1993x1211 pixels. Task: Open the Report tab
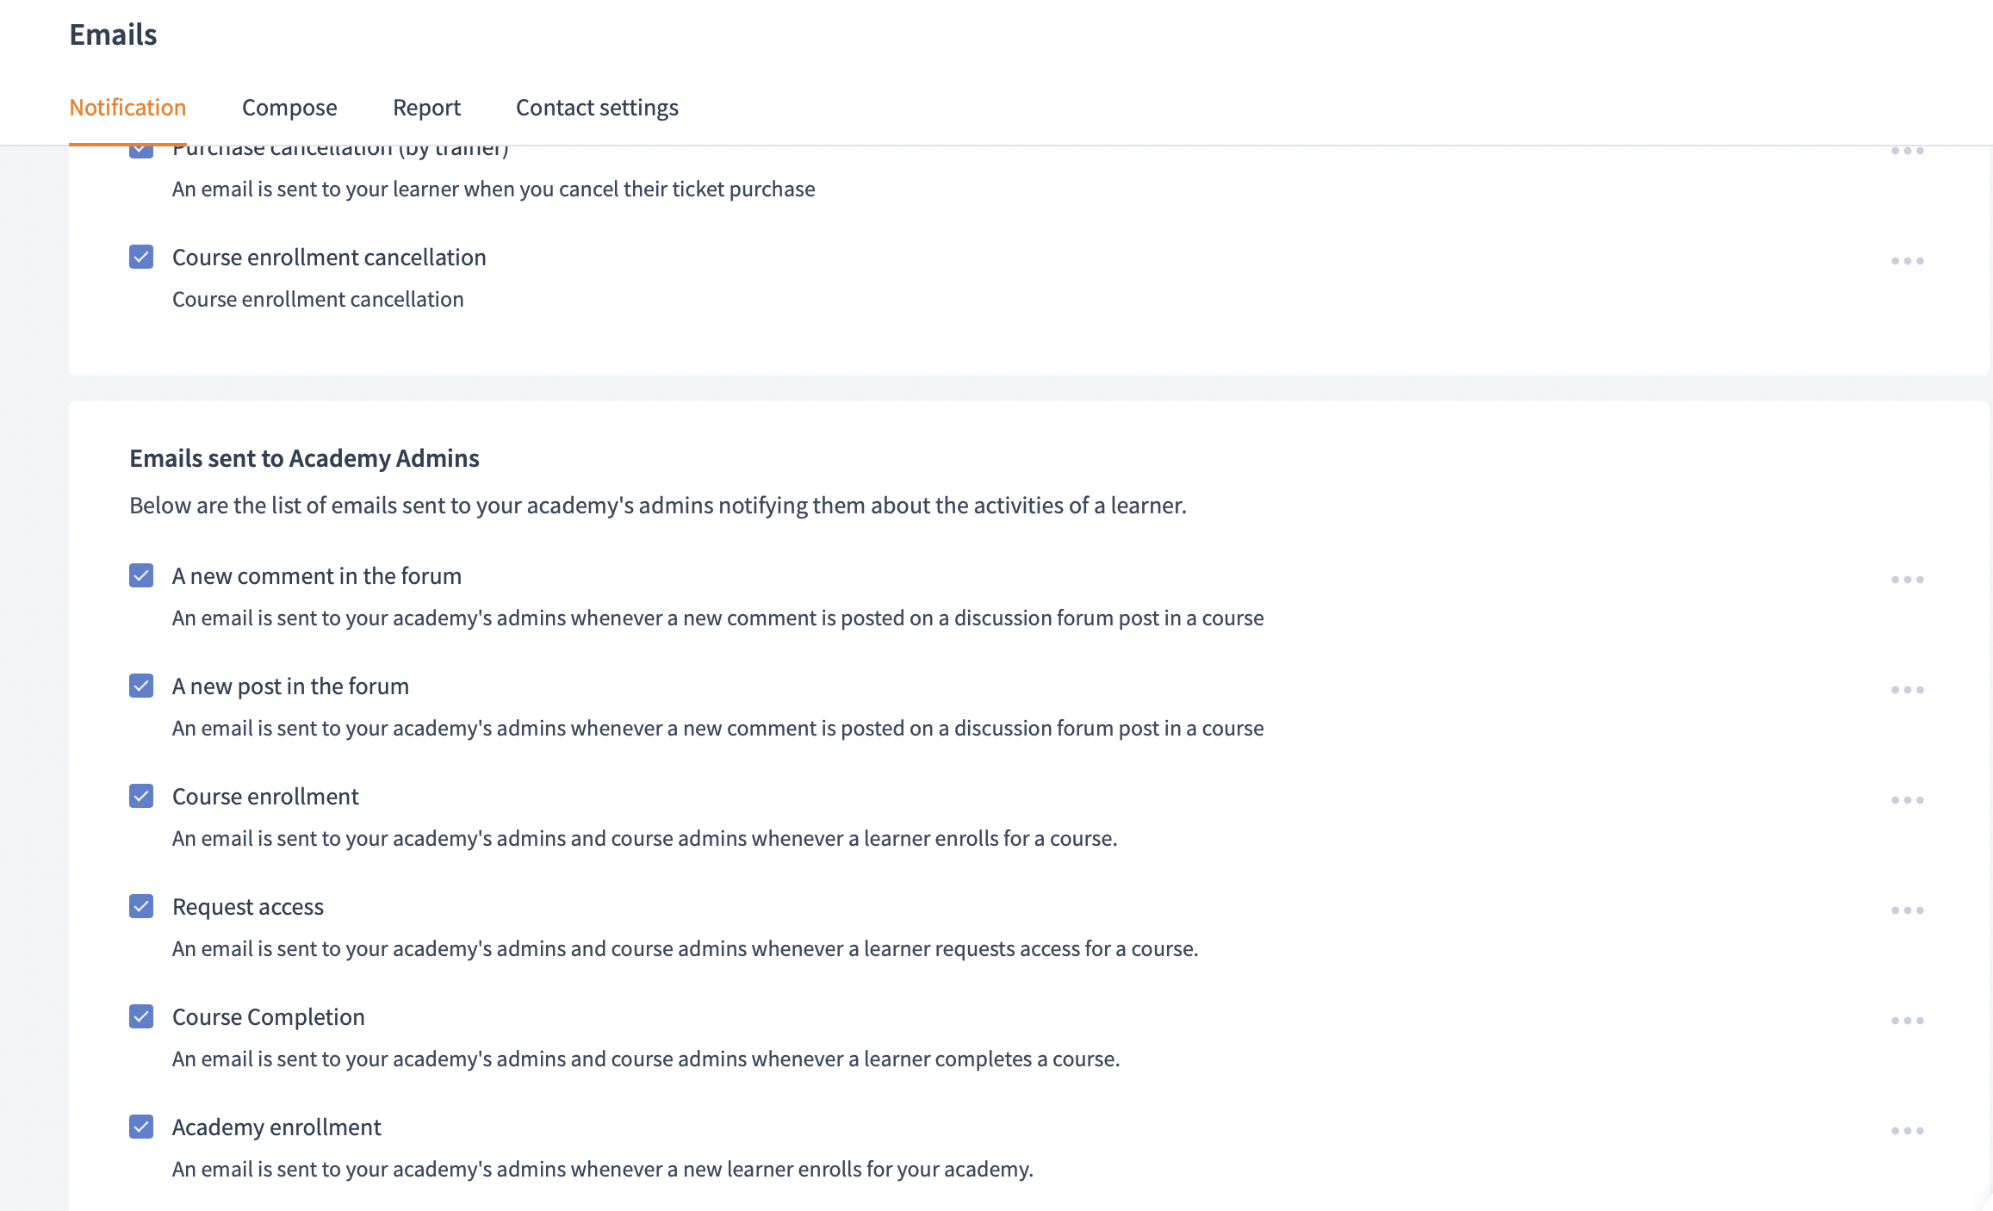[426, 108]
